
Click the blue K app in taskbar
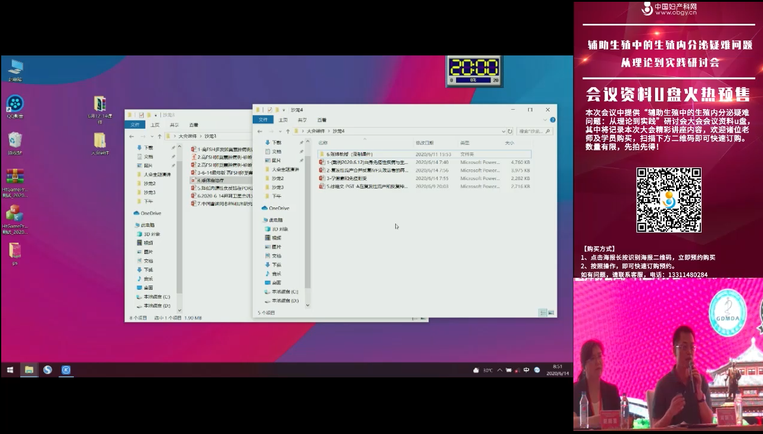click(66, 370)
